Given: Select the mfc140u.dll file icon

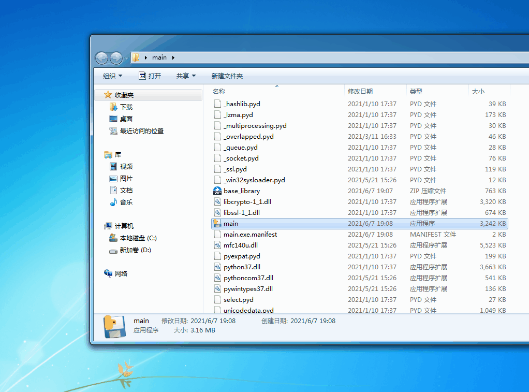Looking at the screenshot, I should tap(217, 245).
